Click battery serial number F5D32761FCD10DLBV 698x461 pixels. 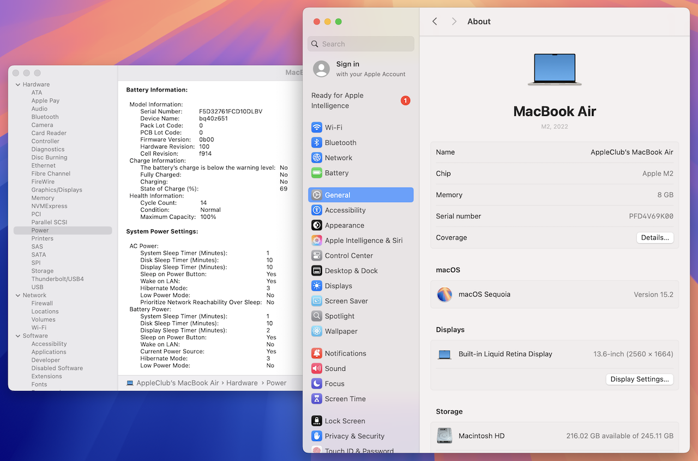[x=231, y=112]
